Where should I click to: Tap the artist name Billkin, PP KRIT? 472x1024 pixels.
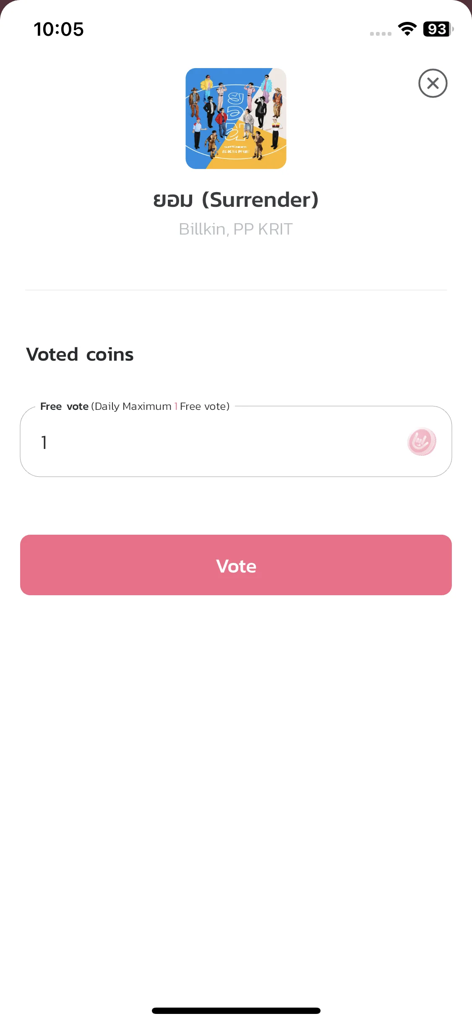tap(236, 229)
